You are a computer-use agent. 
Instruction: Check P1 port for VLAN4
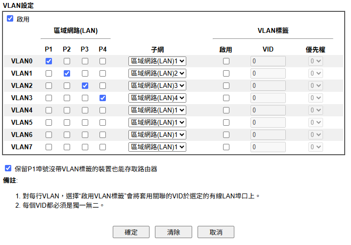[49, 110]
